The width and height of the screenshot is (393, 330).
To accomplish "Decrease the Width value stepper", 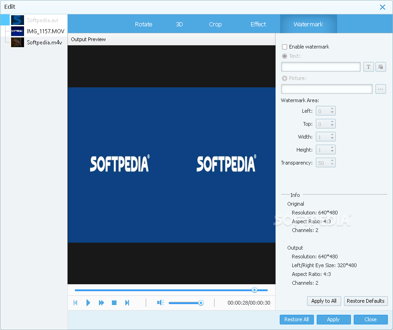I will (332, 139).
